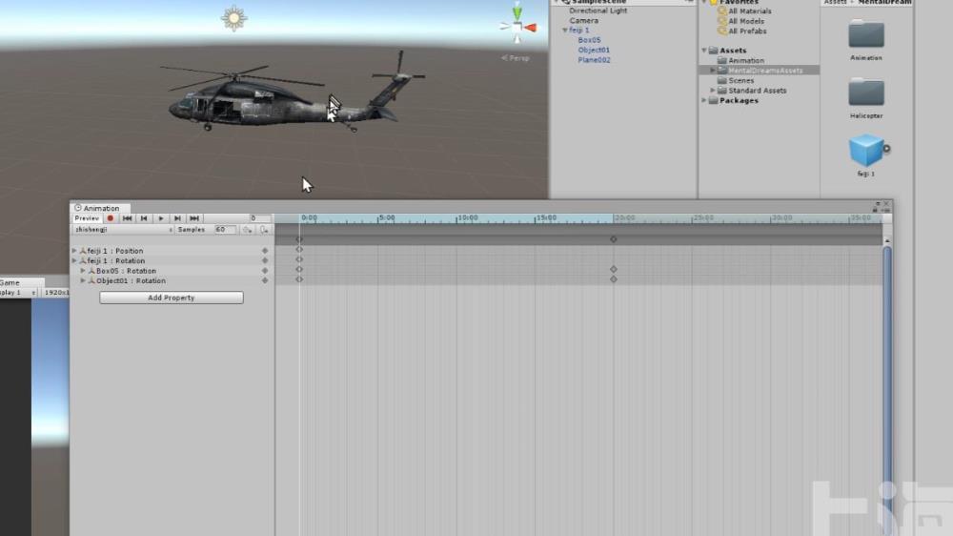Select the Box05 : Rotation row
This screenshot has width=953, height=536.
[172, 271]
